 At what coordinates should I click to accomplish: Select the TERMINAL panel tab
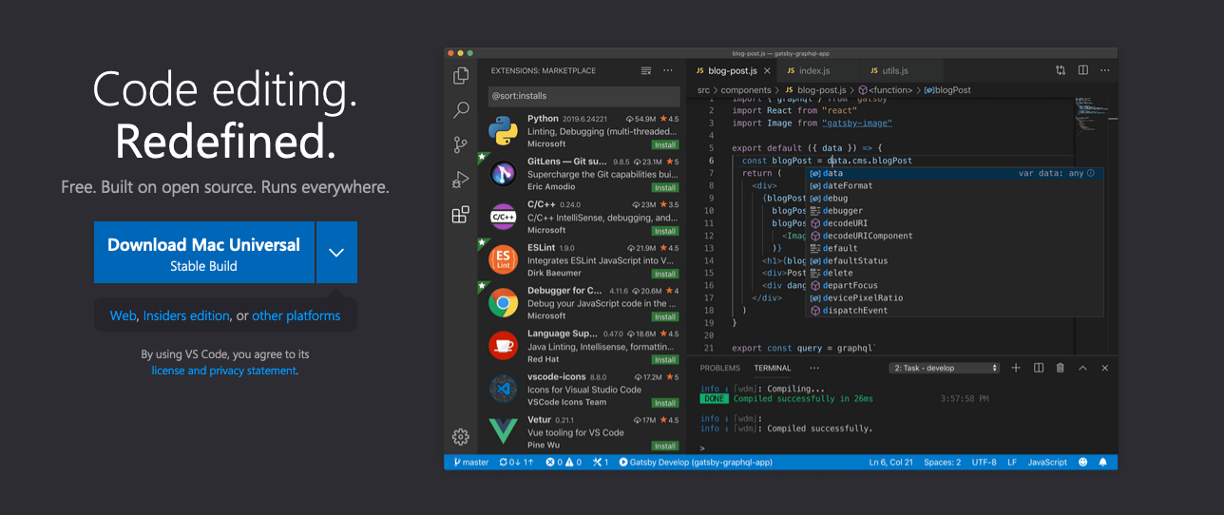click(773, 368)
